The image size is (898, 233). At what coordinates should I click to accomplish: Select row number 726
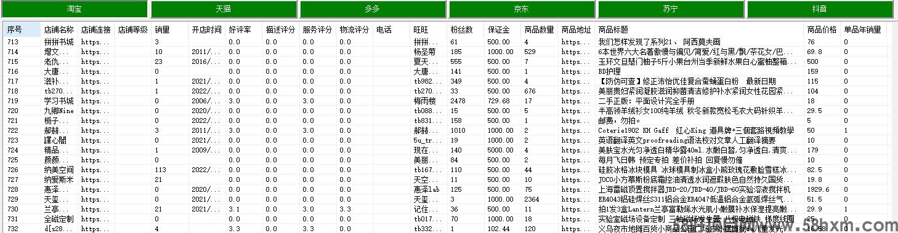coord(13,170)
